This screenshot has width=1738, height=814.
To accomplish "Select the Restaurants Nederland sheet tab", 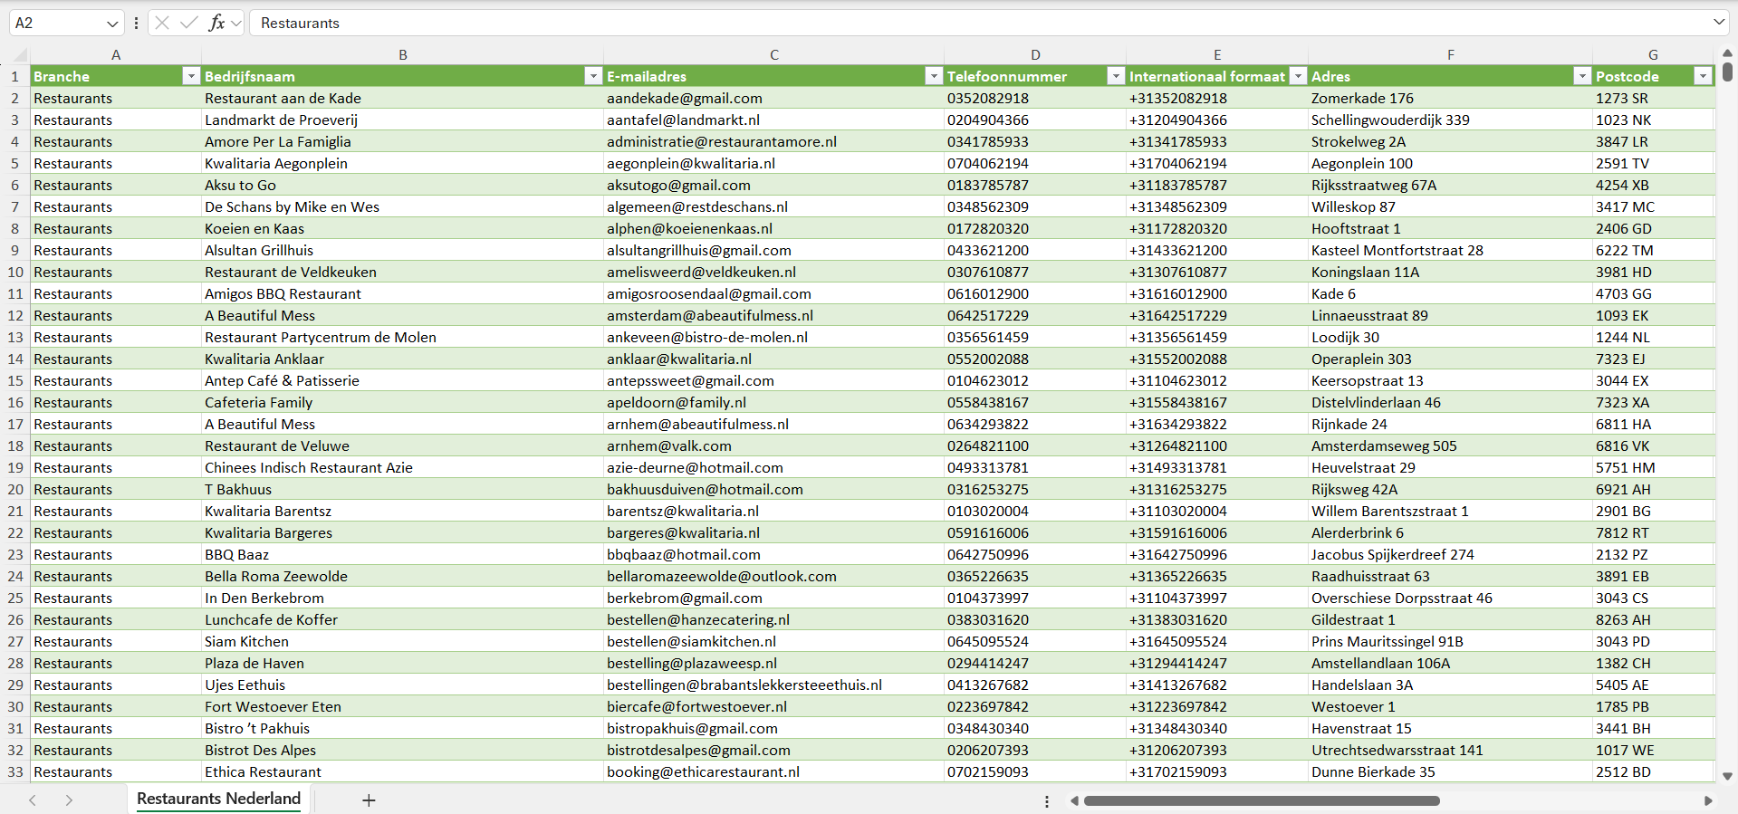I will (x=218, y=799).
